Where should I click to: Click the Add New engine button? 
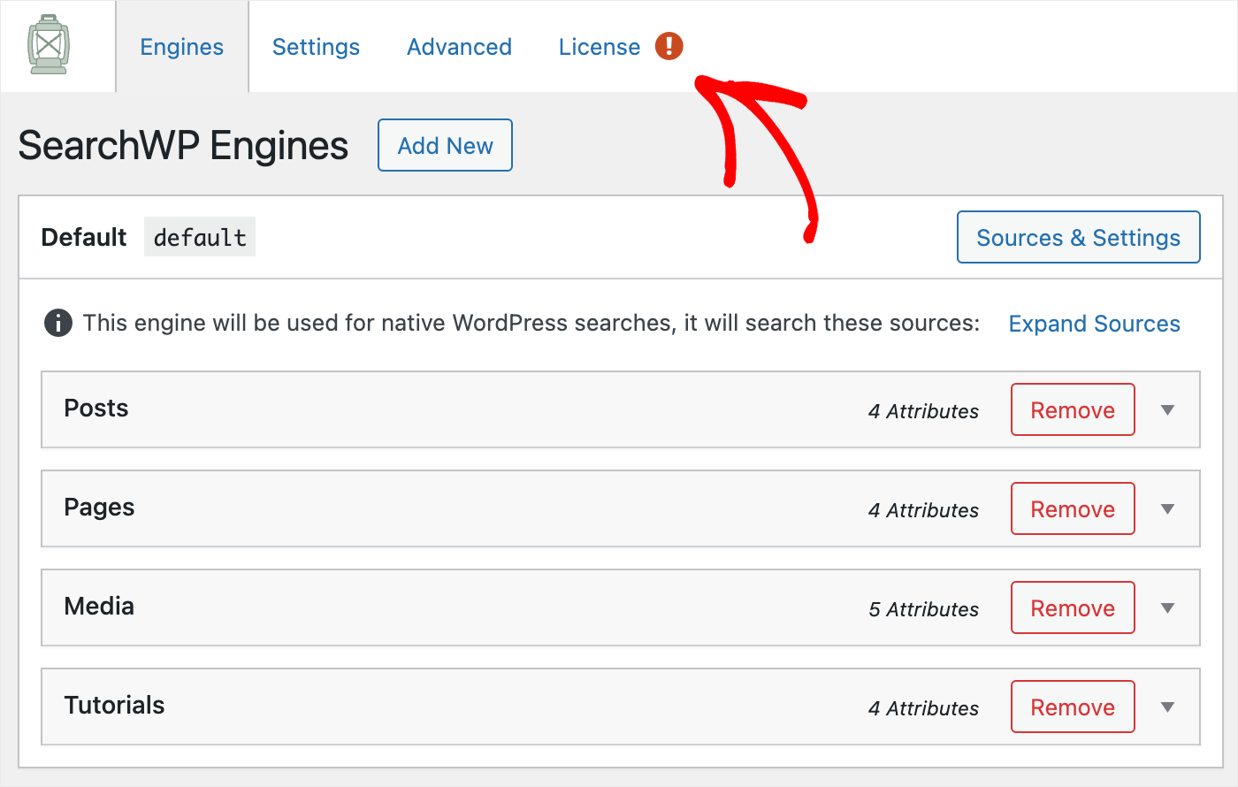pyautogui.click(x=445, y=145)
